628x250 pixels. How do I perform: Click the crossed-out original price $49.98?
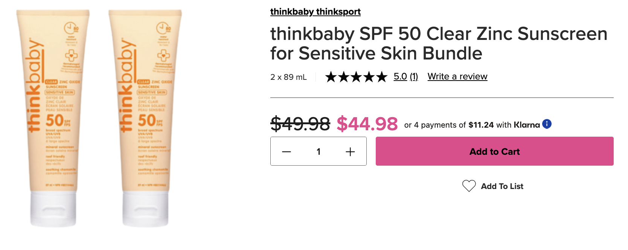(x=300, y=124)
